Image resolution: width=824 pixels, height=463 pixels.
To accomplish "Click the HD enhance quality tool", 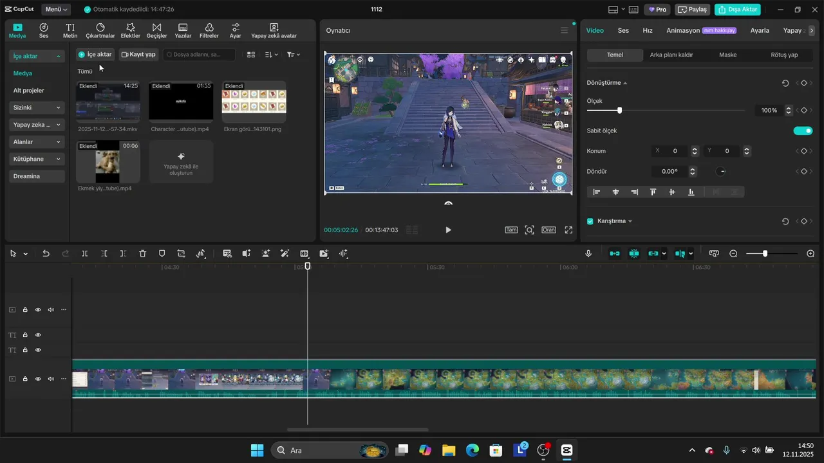I will pyautogui.click(x=304, y=254).
